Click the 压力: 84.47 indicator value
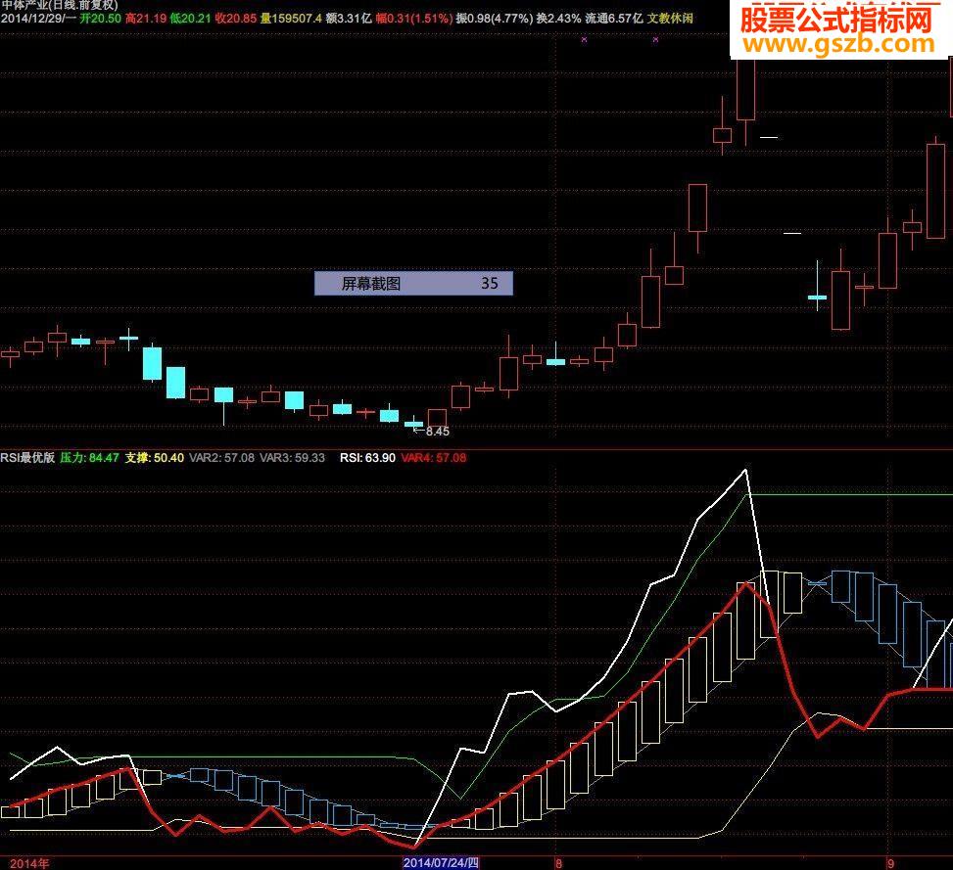Screen dimensions: 953x870 89,457
